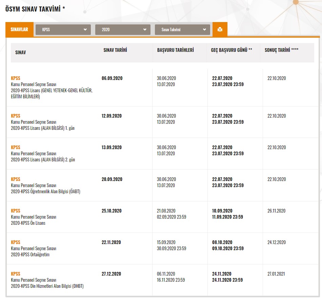Open KPSS link in the Alan Bilgisi 2. gün row
The height and width of the screenshot is (299, 322).
tap(15, 147)
